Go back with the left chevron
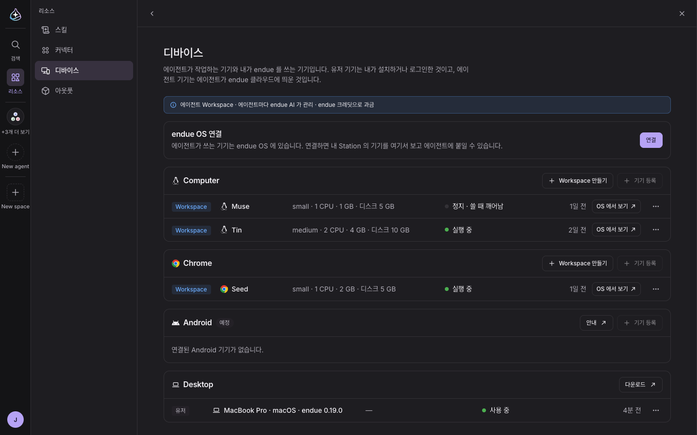The image size is (697, 435). pyautogui.click(x=152, y=14)
